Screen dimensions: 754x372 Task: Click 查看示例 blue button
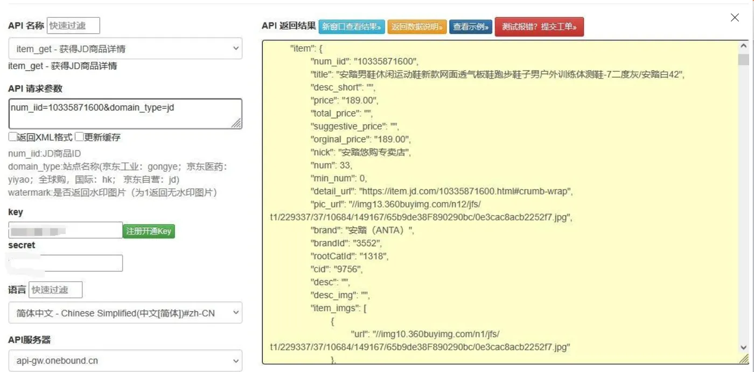[471, 26]
